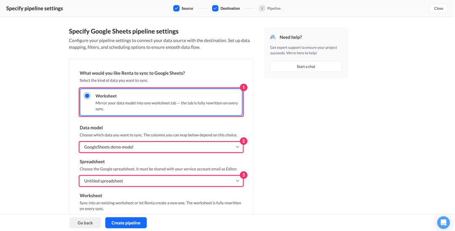
Task: Click the Destination step checkmark icon
Action: click(215, 8)
